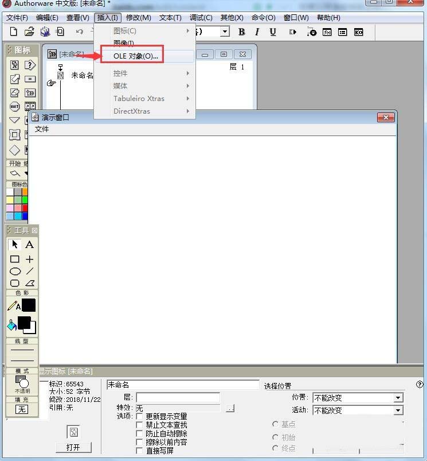Open 文件 menu in 演示窗口
The width and height of the screenshot is (427, 461).
point(42,129)
